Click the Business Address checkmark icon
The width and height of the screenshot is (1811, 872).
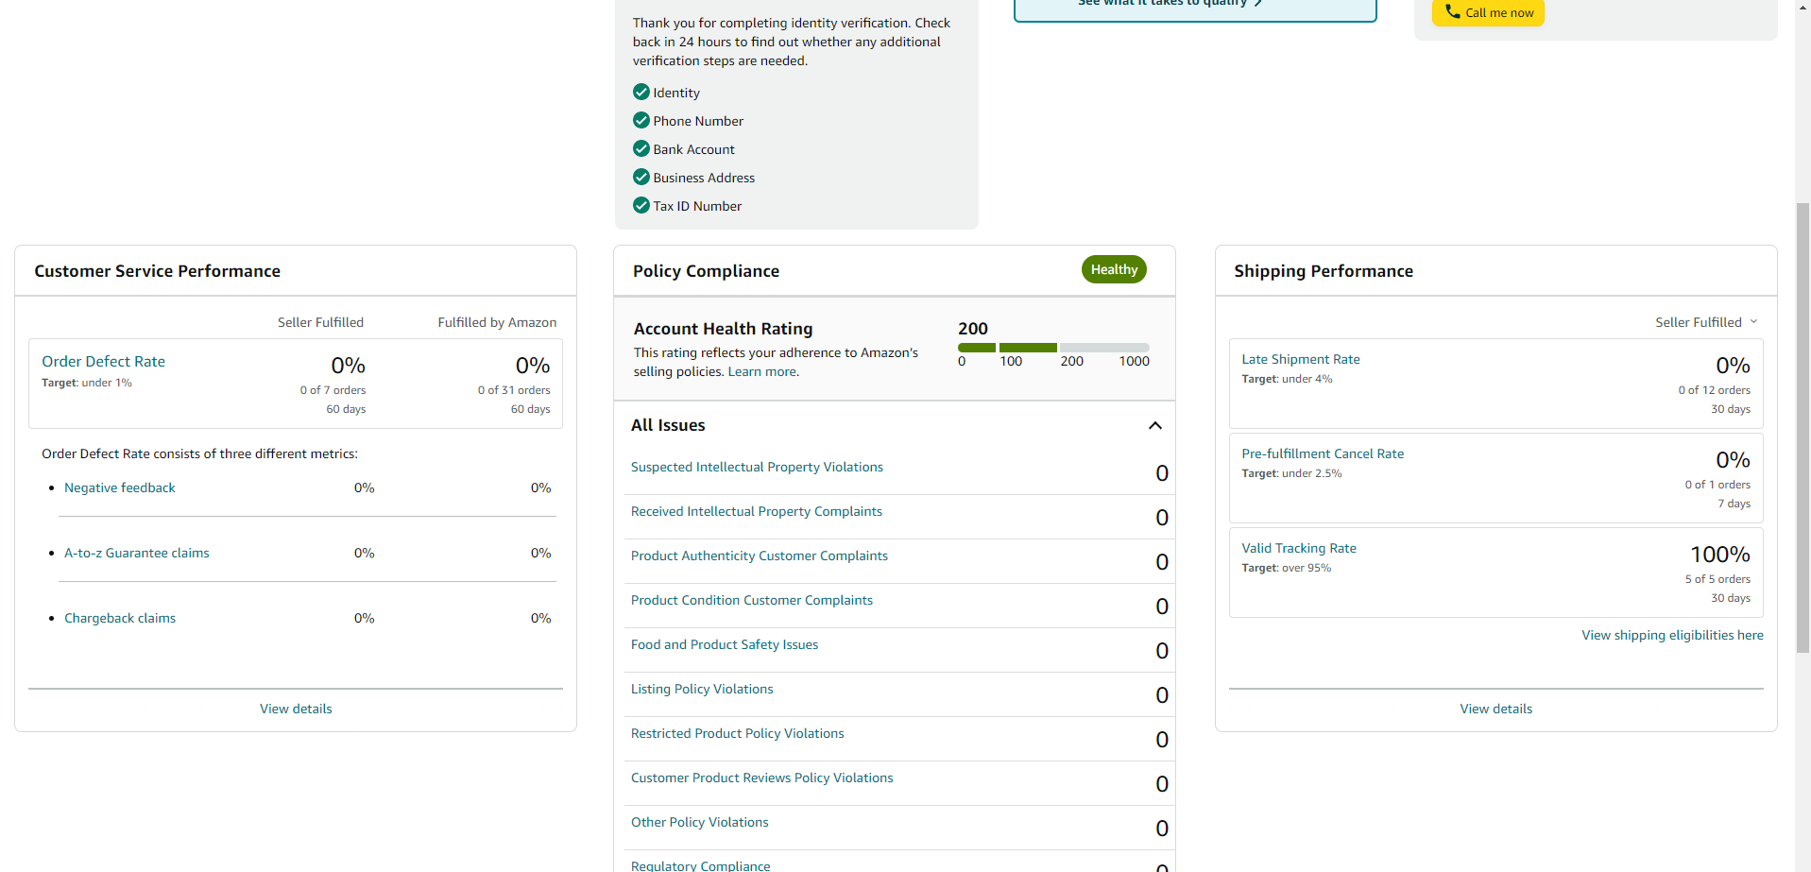tap(641, 177)
